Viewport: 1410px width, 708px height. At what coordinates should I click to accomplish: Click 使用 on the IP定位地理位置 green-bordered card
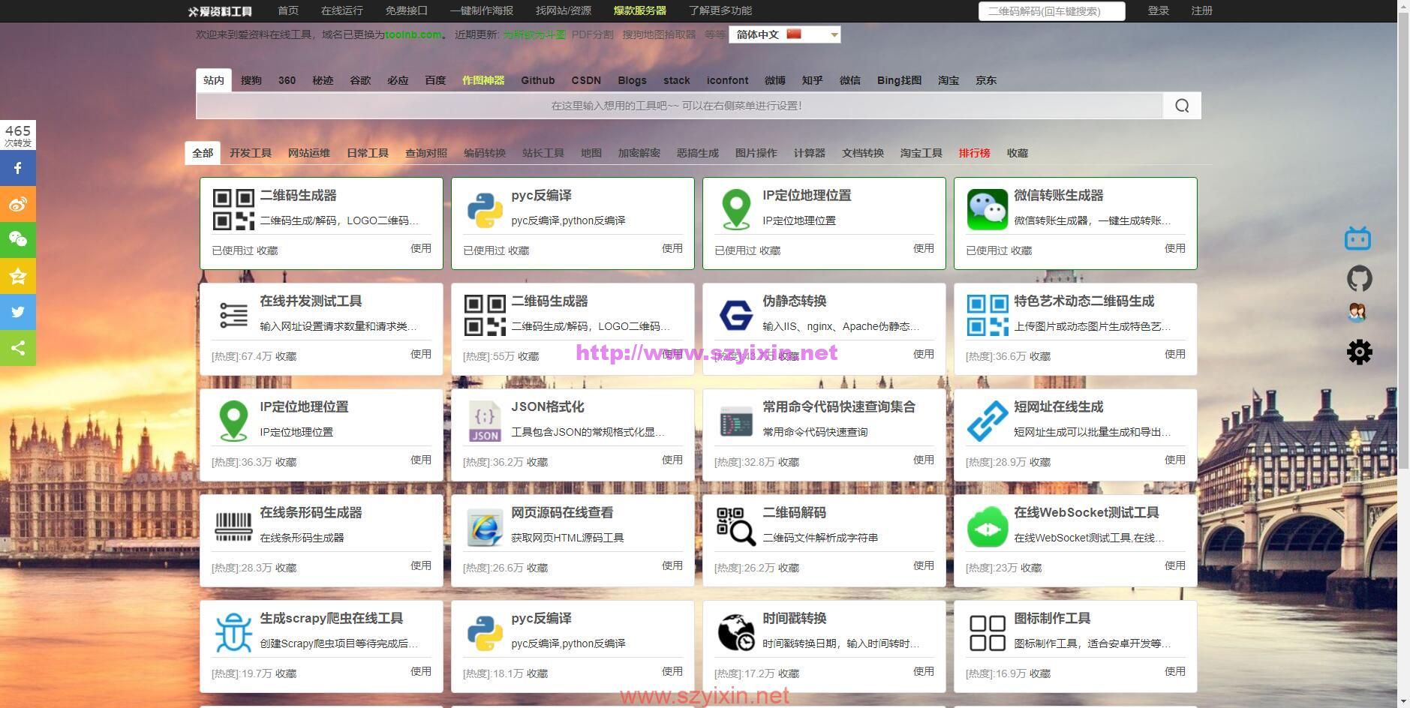923,248
